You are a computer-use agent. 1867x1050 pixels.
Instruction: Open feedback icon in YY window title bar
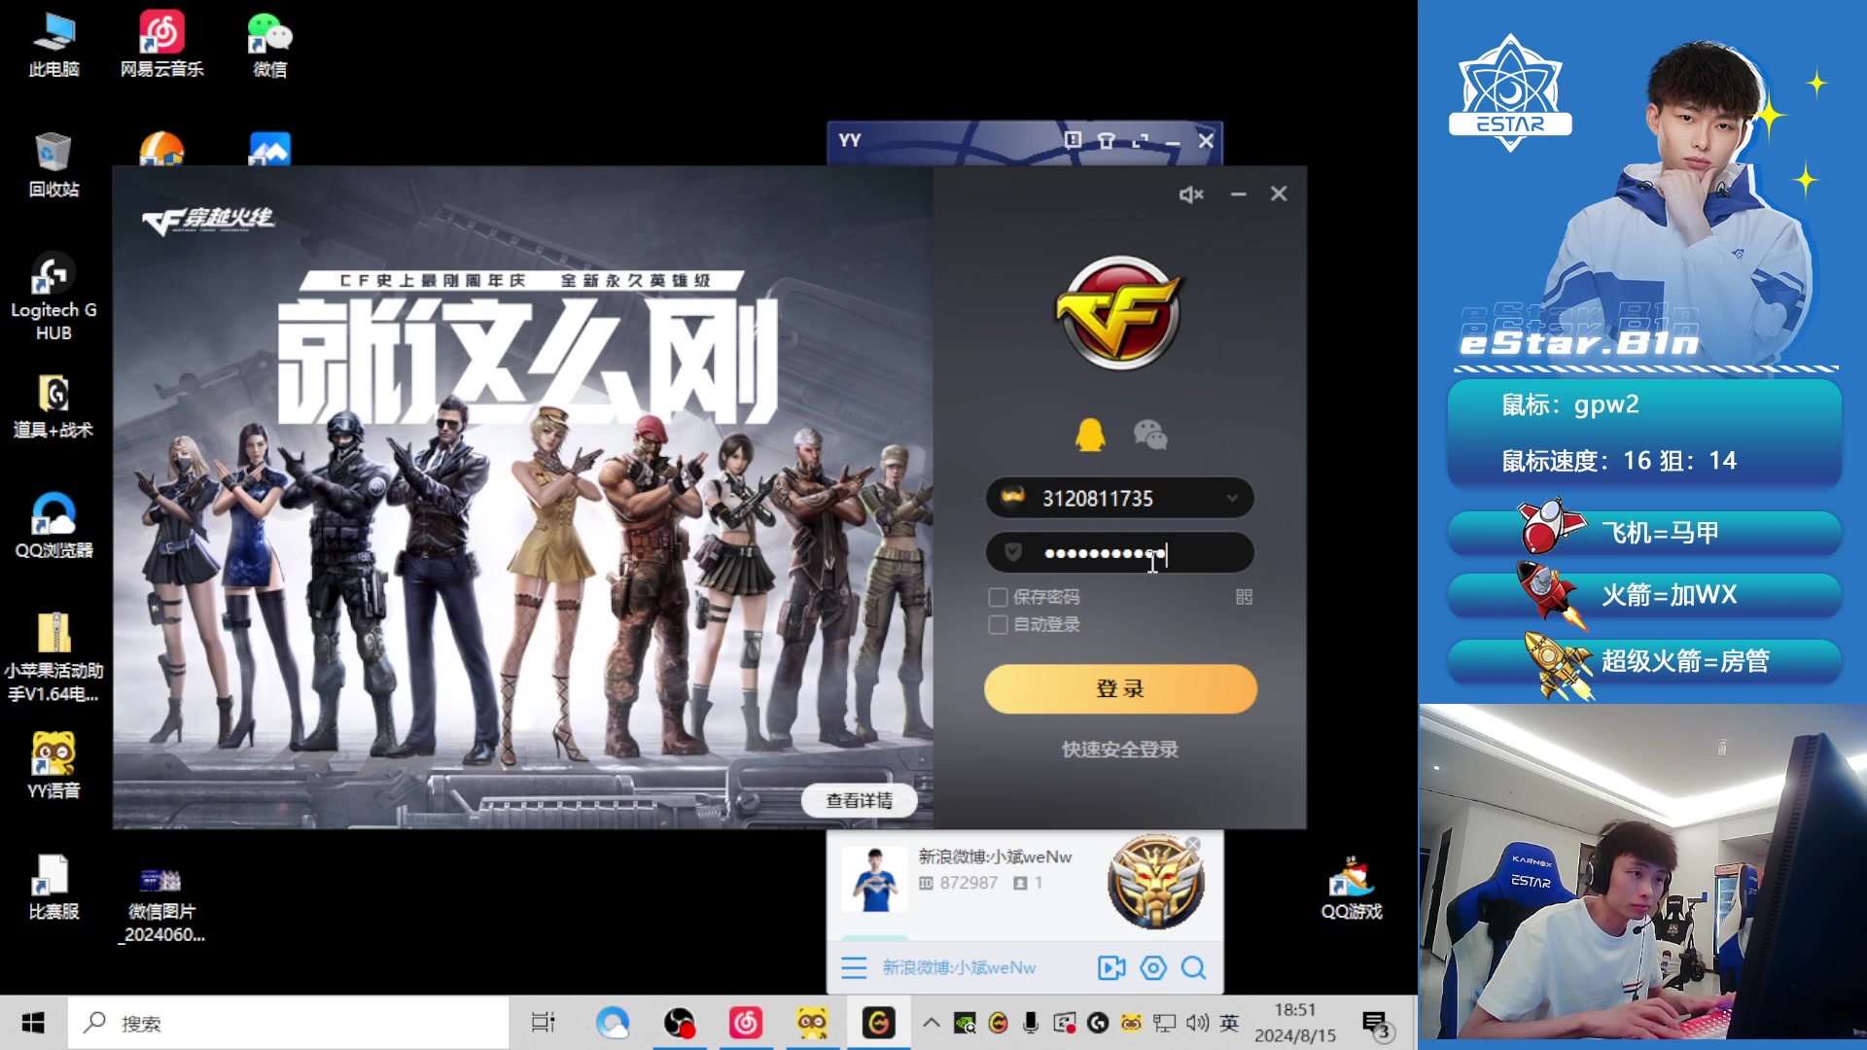pos(1073,140)
